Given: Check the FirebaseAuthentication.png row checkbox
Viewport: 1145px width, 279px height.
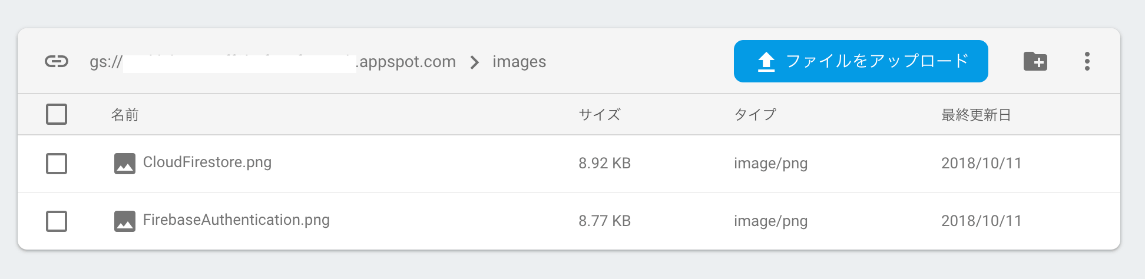Looking at the screenshot, I should pos(57,221).
